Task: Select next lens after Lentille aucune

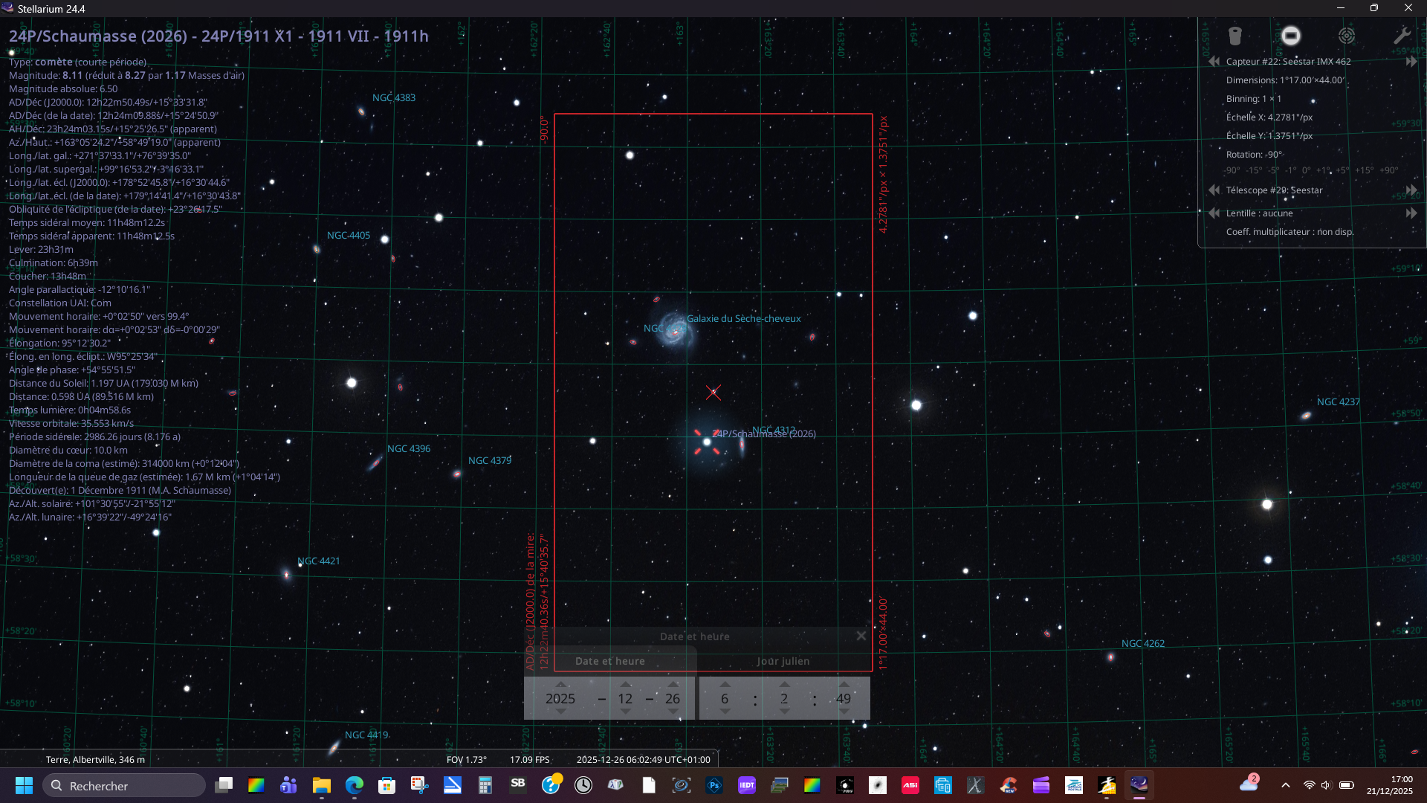Action: pyautogui.click(x=1411, y=213)
